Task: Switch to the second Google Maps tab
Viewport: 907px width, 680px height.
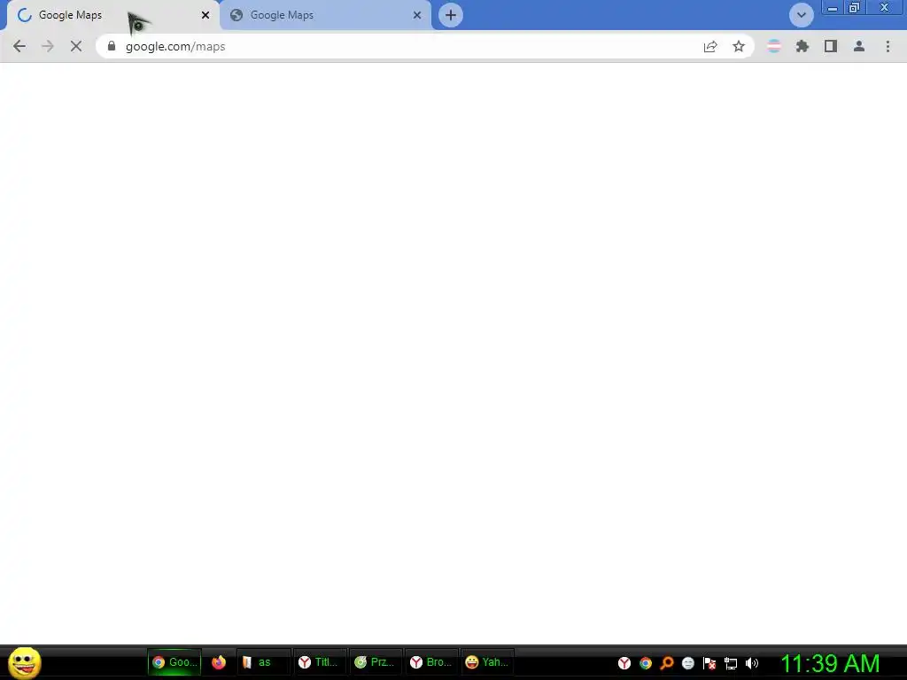Action: 324,15
